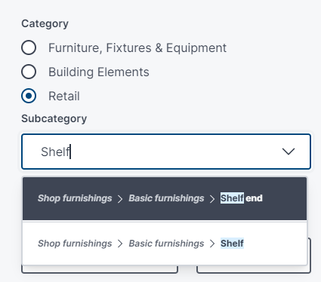
Task: Collapse the Subcategory dropdown with the chevron arrow
Action: coord(289,152)
